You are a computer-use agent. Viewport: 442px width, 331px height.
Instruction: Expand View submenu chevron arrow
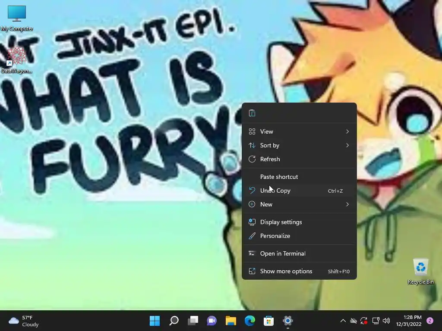(x=347, y=131)
